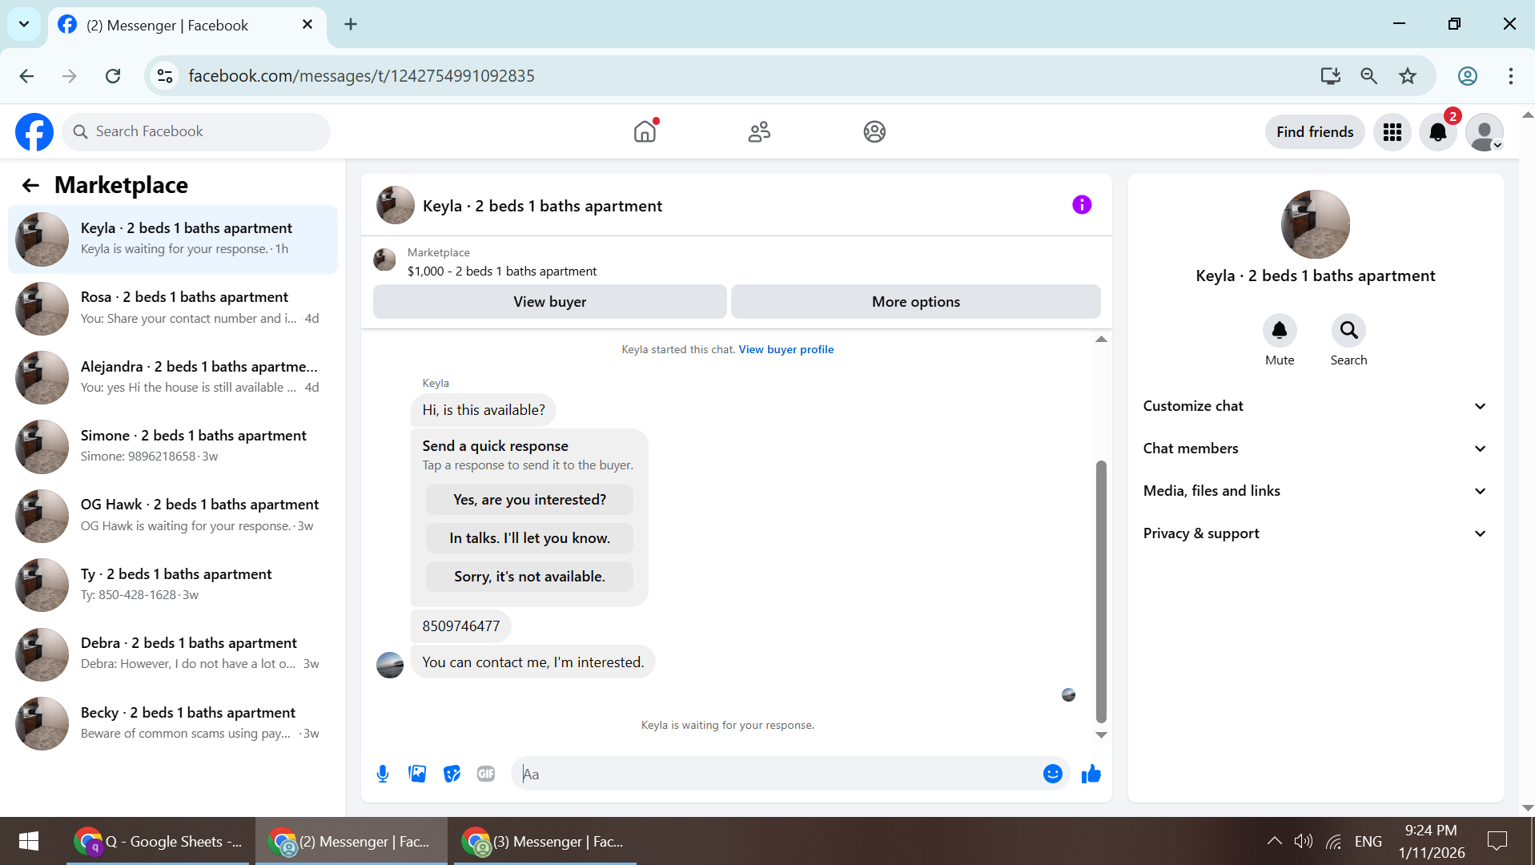Bookmark this page with the star icon
Viewport: 1535px width, 865px height.
pyautogui.click(x=1408, y=76)
